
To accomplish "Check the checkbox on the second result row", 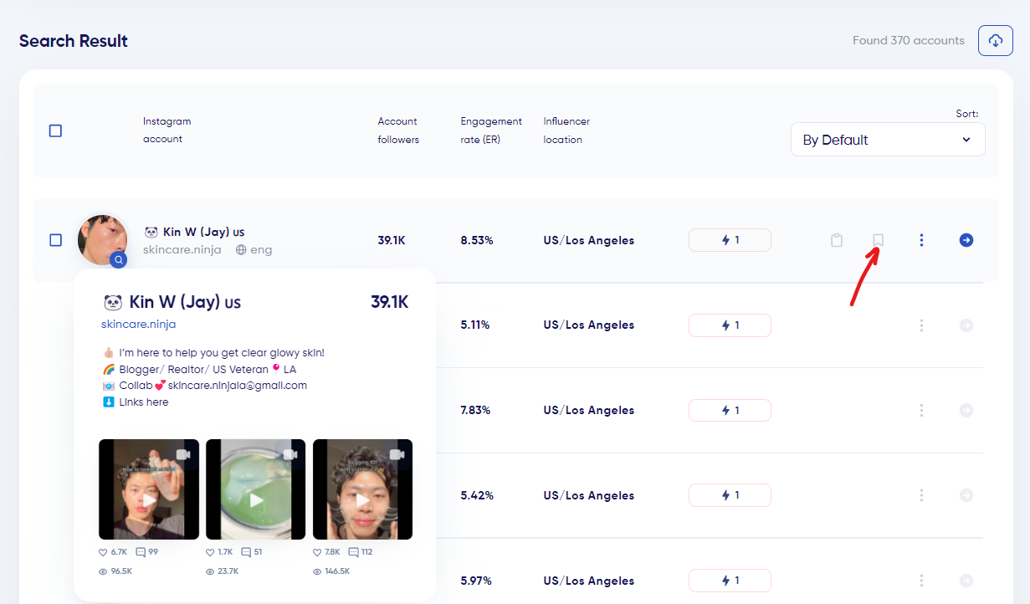I will pos(55,325).
